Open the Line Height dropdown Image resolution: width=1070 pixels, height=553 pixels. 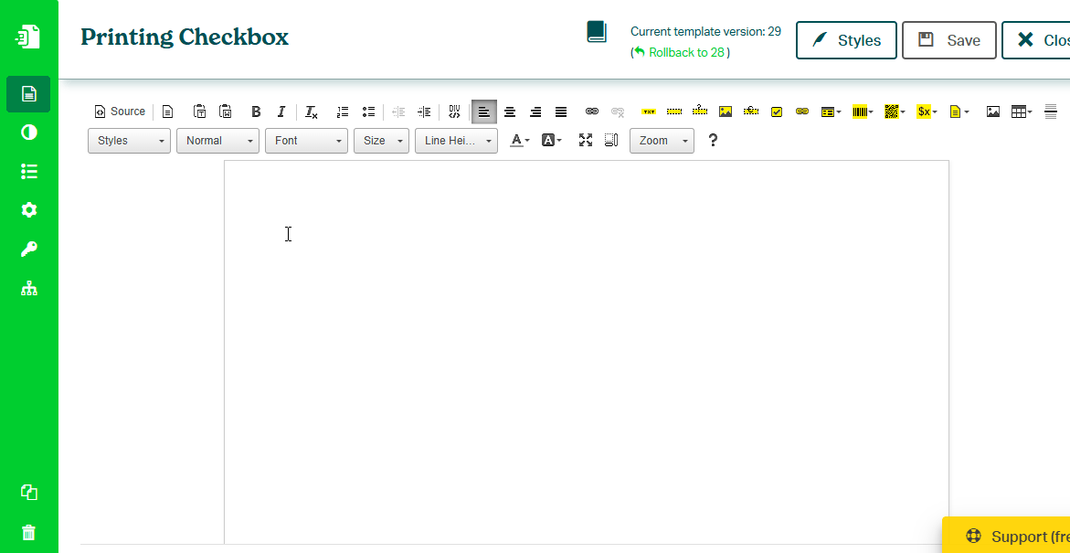pos(456,141)
